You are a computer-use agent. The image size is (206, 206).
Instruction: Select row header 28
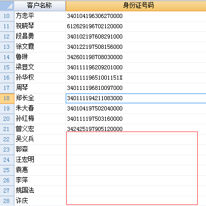point(7,201)
